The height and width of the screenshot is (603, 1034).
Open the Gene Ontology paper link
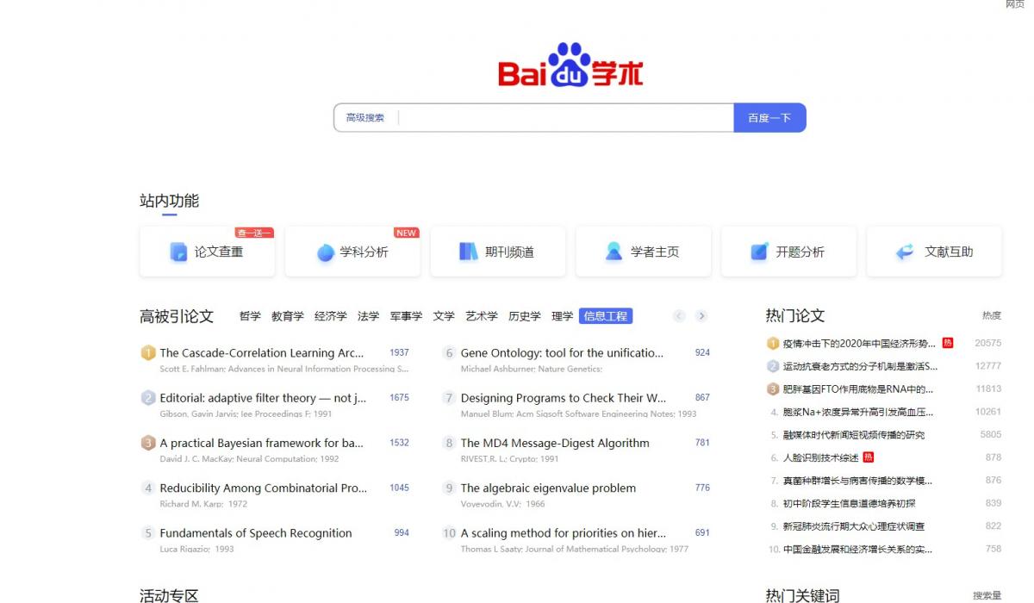[x=562, y=353]
